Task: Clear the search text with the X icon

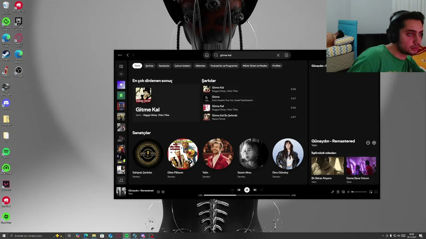Action: point(278,55)
